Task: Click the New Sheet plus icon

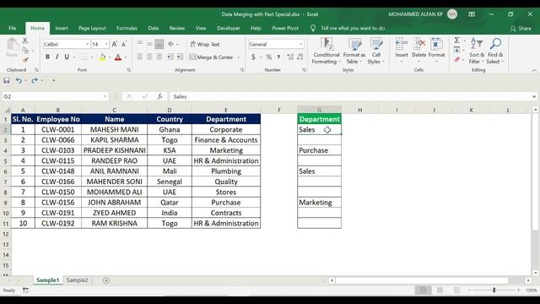Action: [x=106, y=280]
